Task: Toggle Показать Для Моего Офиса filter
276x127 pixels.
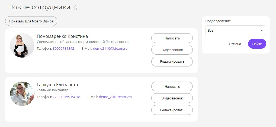Action: point(31,21)
